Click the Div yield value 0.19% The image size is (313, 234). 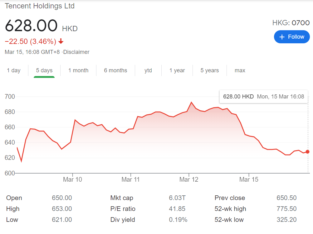point(178,220)
